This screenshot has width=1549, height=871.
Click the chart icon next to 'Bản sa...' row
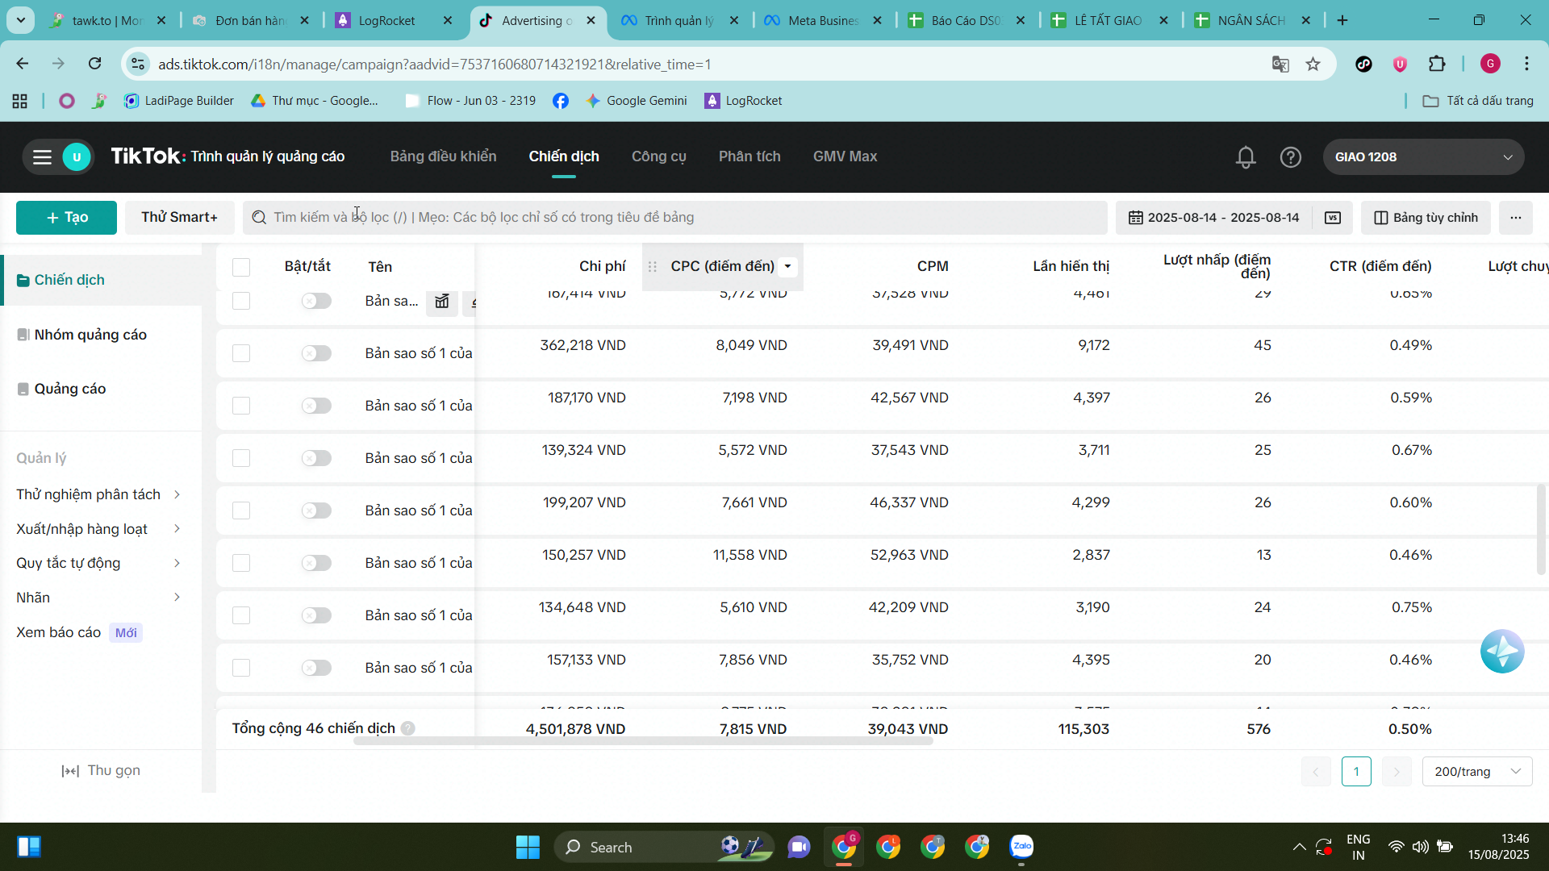[x=442, y=302]
